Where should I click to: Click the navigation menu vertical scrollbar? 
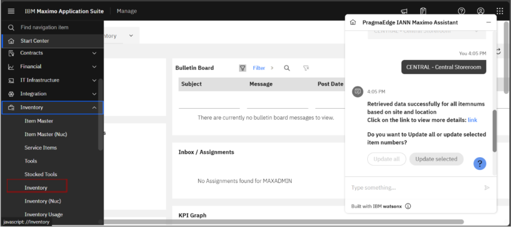tap(100, 114)
